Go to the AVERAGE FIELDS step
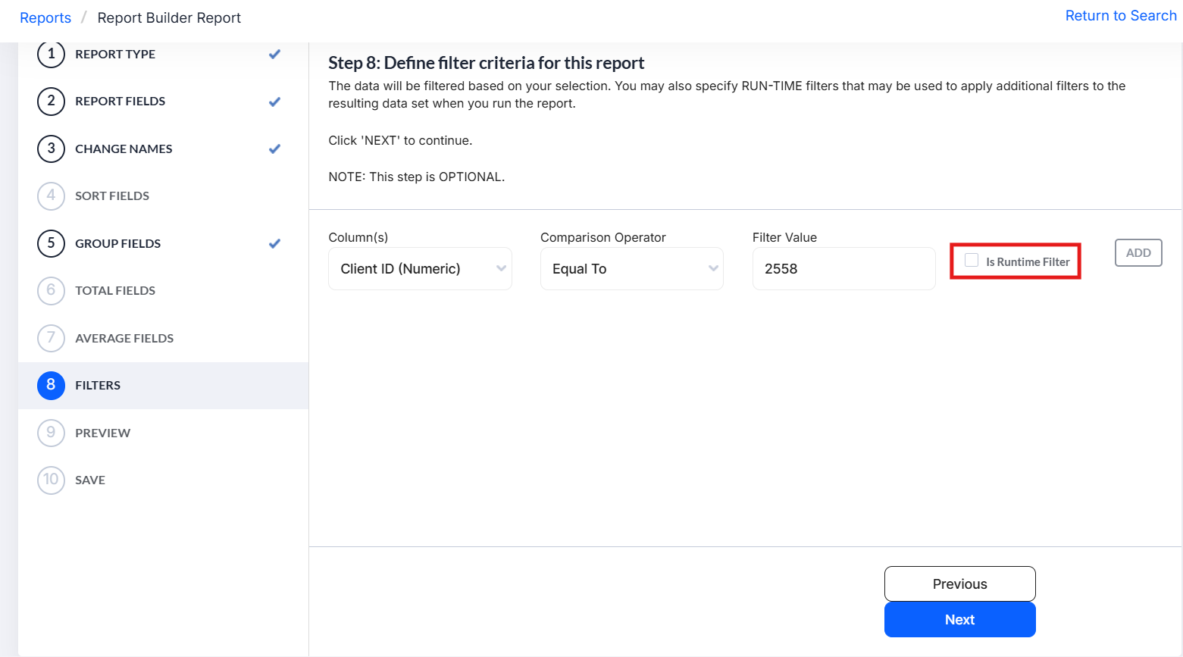This screenshot has width=1183, height=657. click(124, 338)
